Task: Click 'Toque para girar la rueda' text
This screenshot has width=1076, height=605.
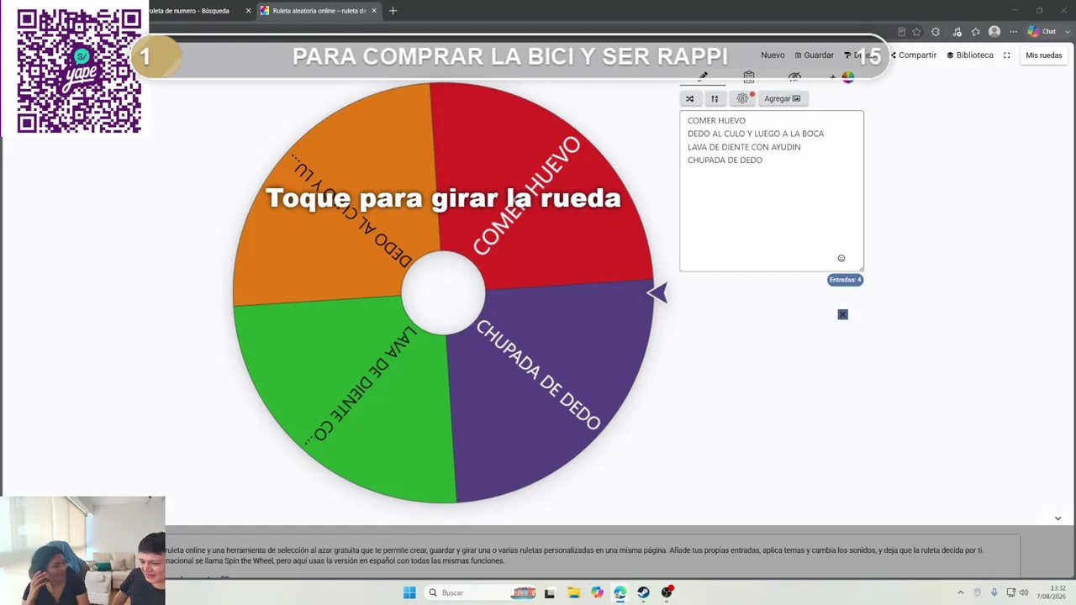Action: click(443, 198)
